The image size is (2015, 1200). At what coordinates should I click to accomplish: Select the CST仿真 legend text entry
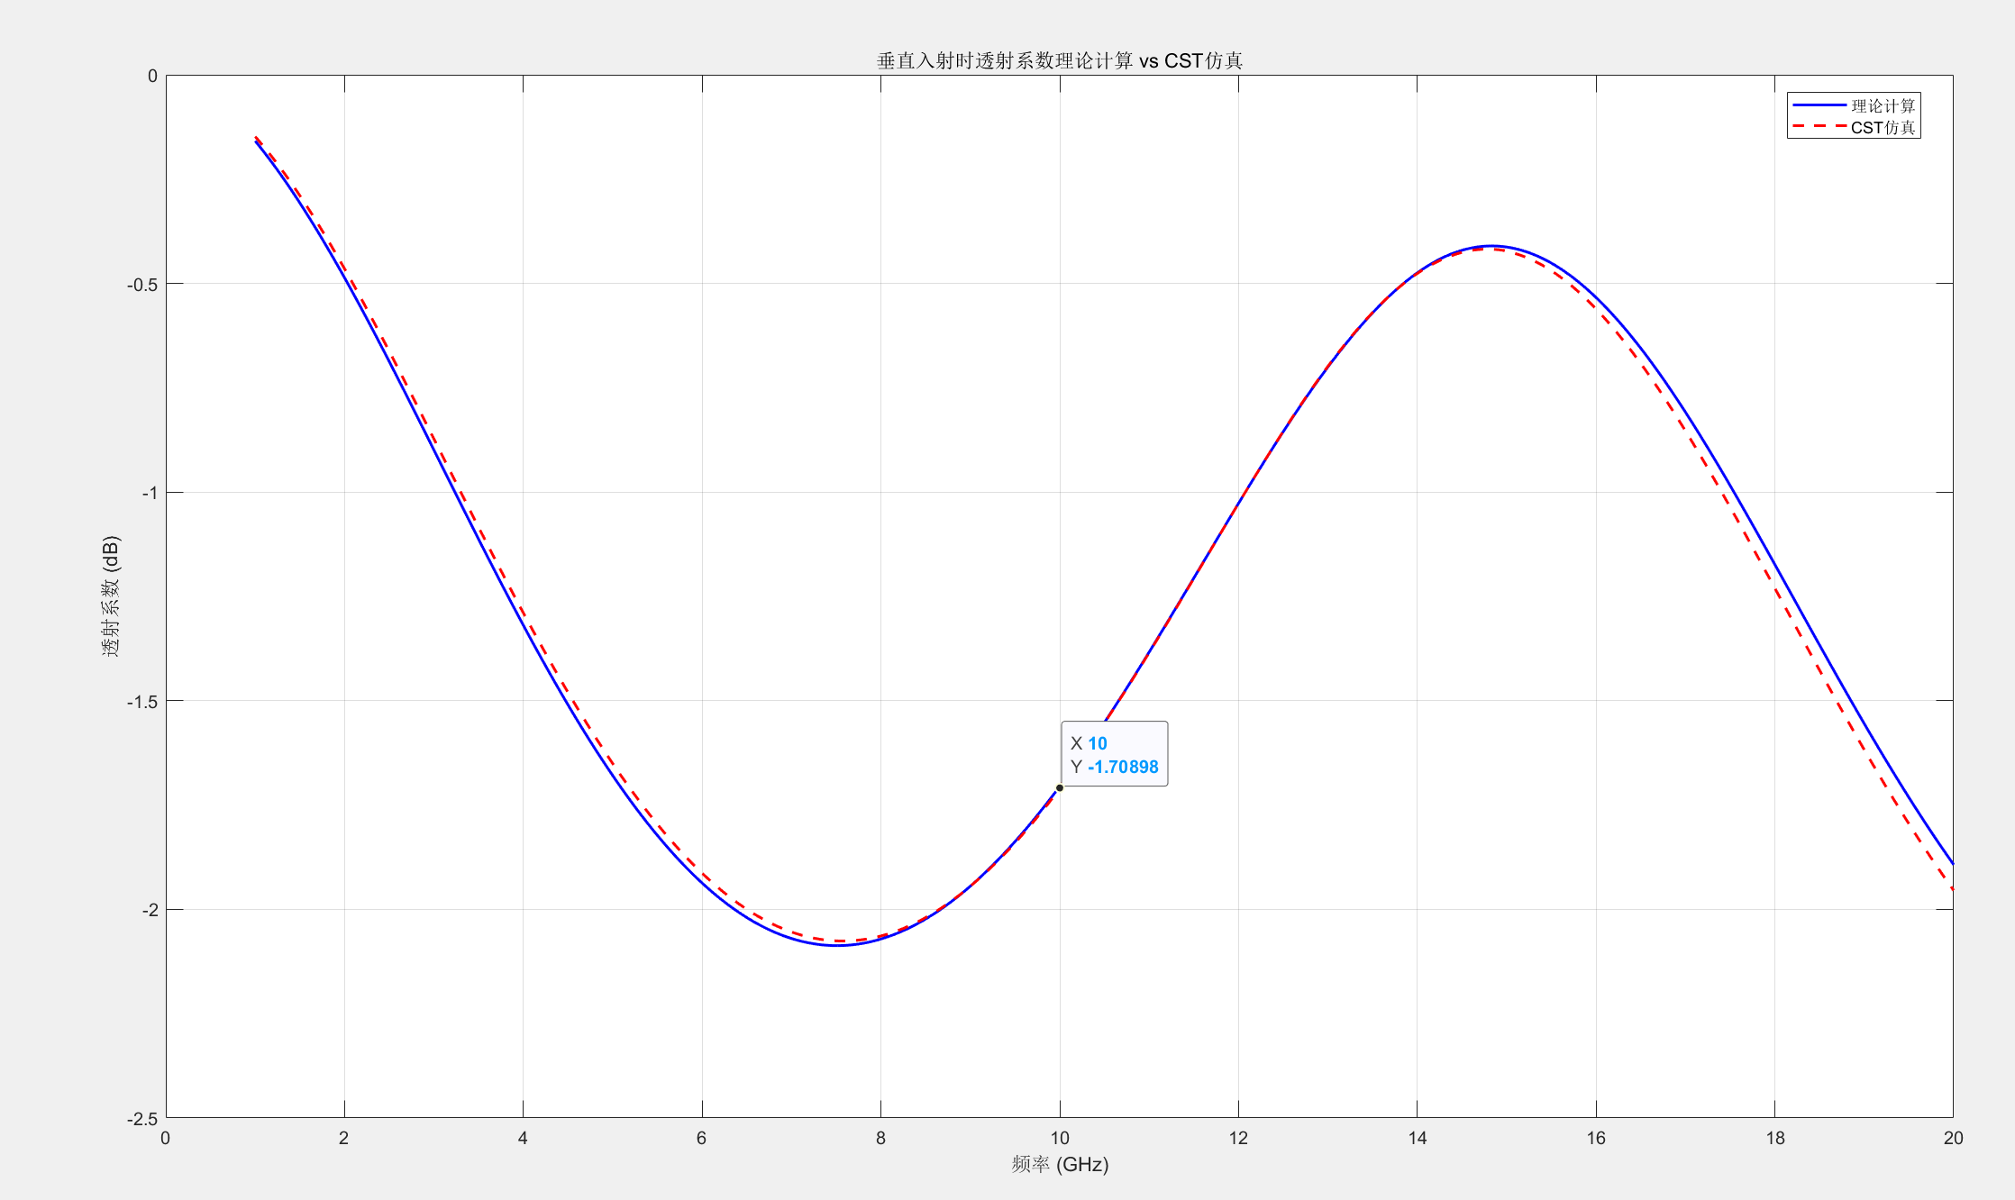[1883, 128]
